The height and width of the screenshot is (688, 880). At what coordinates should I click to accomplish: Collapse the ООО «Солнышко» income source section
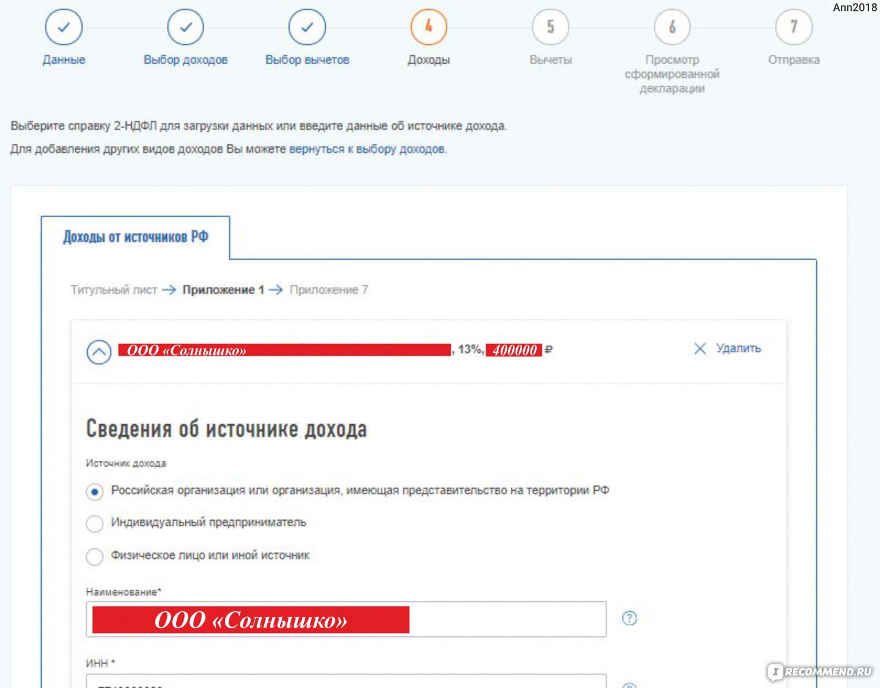click(x=99, y=351)
